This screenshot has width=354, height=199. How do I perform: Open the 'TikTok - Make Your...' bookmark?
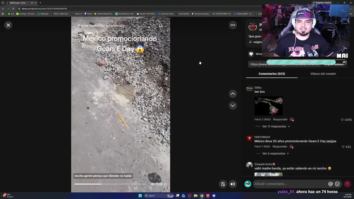pos(60,14)
